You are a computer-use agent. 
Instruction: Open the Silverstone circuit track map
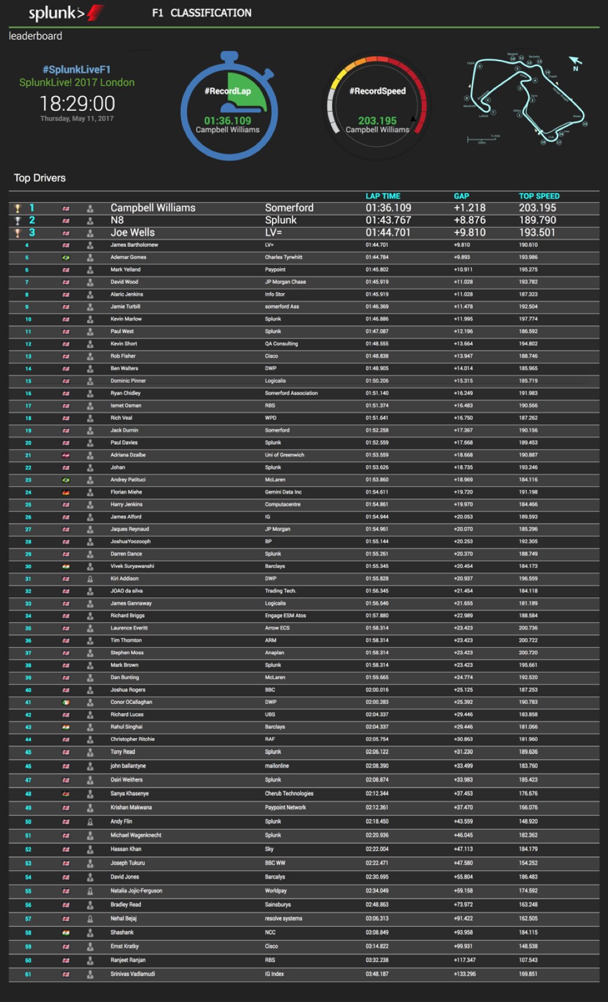point(526,100)
